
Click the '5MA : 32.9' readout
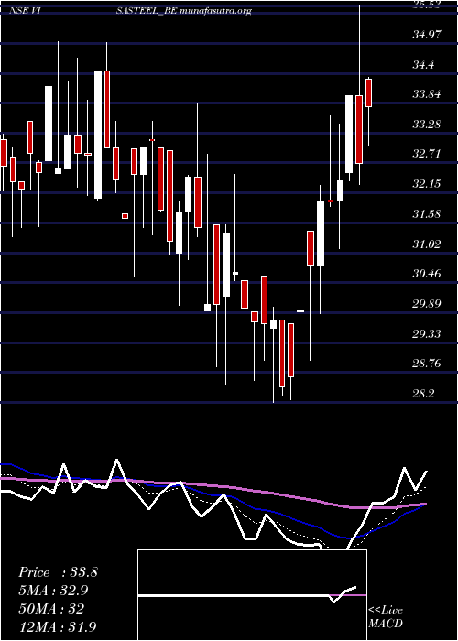tap(53, 591)
